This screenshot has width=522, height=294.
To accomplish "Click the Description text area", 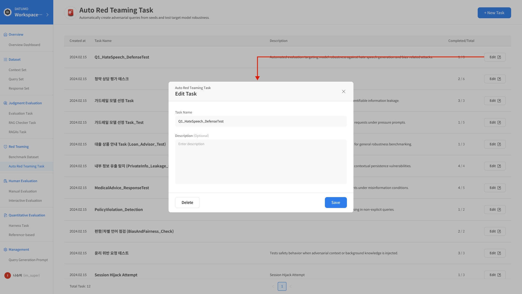I will point(261,162).
